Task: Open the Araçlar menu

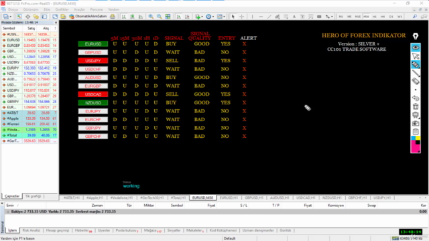Action: click(79, 9)
